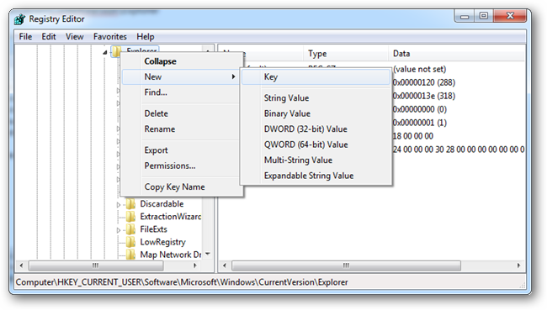Open the Help menu

click(x=145, y=37)
